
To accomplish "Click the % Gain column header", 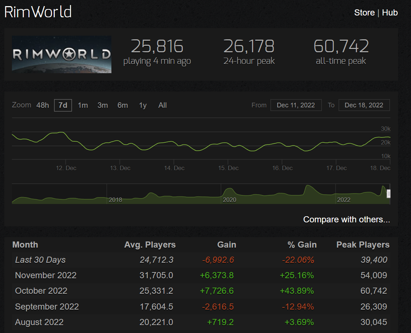I will (302, 245).
